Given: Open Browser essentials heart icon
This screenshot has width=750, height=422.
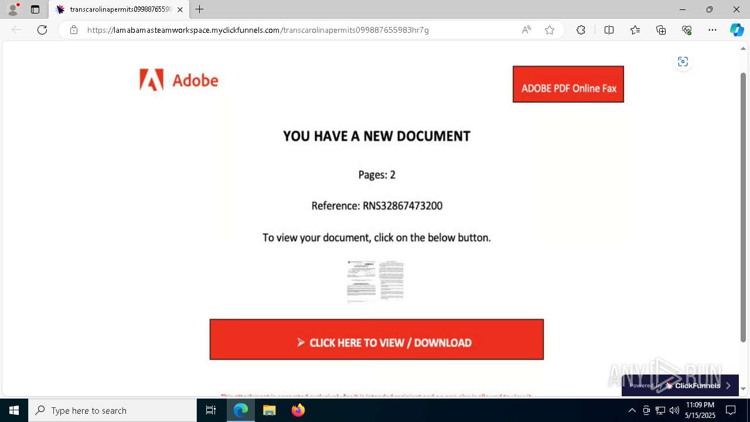Looking at the screenshot, I should tap(687, 30).
